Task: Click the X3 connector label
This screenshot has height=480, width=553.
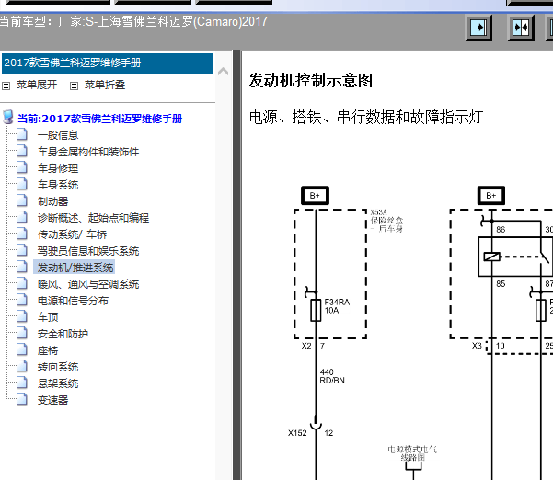Action: coord(477,346)
